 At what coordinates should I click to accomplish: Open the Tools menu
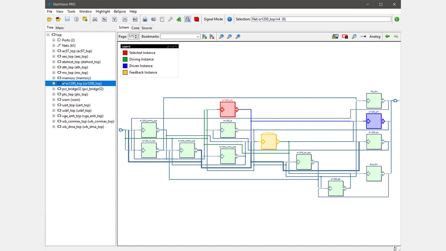pyautogui.click(x=71, y=11)
